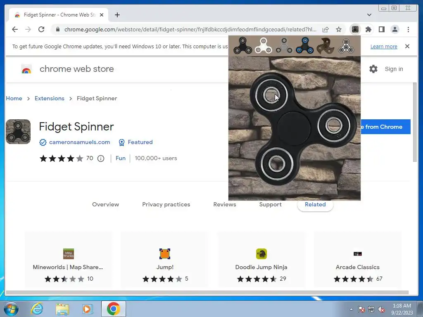Open Windows Explorer from the taskbar
This screenshot has height=317, width=423.
62,309
